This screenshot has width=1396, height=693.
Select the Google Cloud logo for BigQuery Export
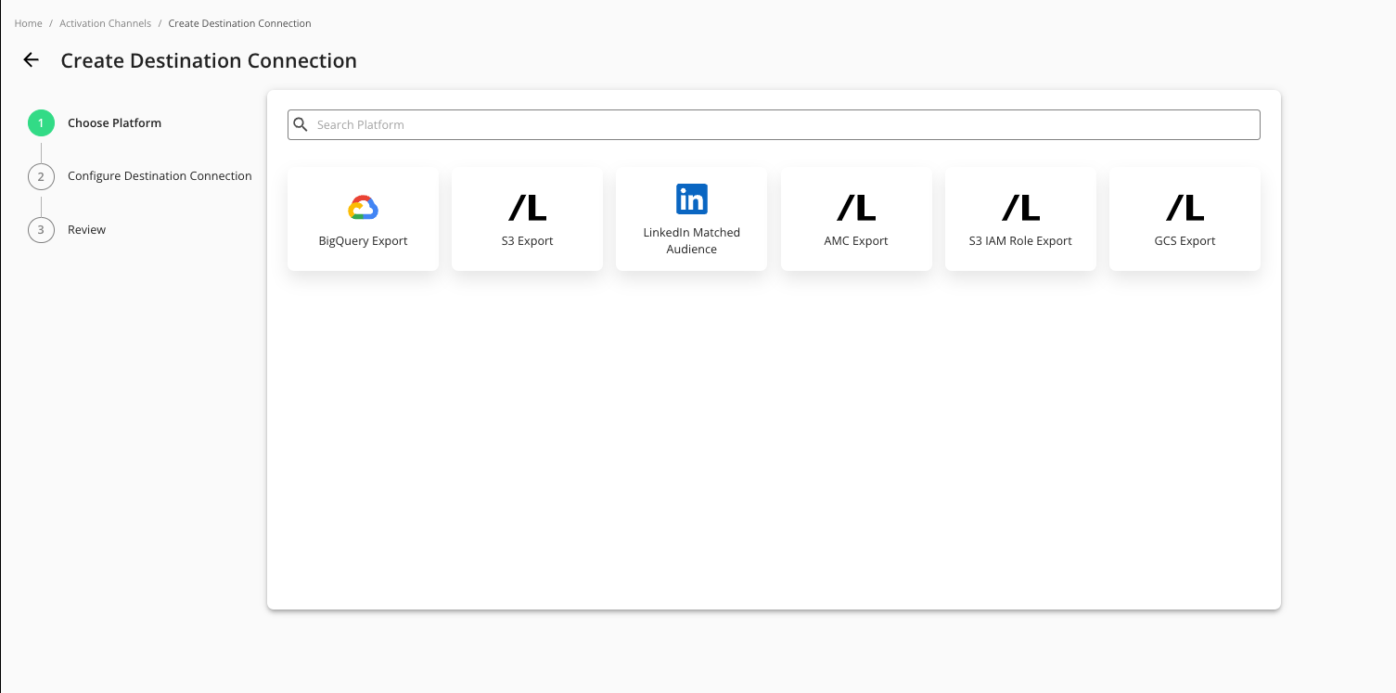point(363,208)
